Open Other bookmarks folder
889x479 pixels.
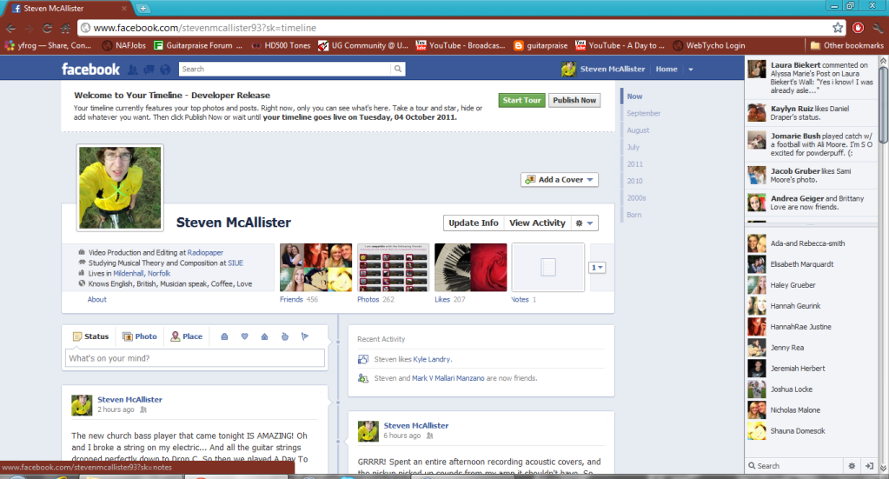846,45
